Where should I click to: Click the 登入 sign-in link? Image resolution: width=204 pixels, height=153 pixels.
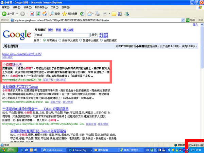tap(195, 24)
